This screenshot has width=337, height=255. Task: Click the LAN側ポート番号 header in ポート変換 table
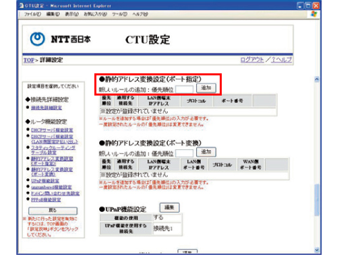pos(194,164)
